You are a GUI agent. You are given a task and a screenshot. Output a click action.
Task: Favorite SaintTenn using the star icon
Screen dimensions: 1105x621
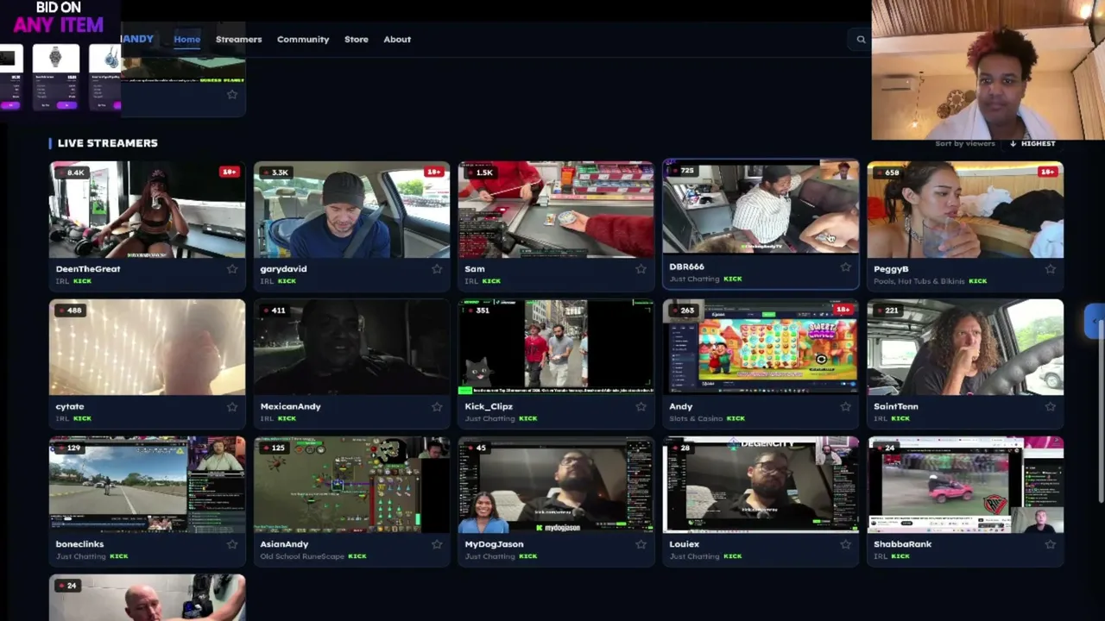click(x=1051, y=406)
